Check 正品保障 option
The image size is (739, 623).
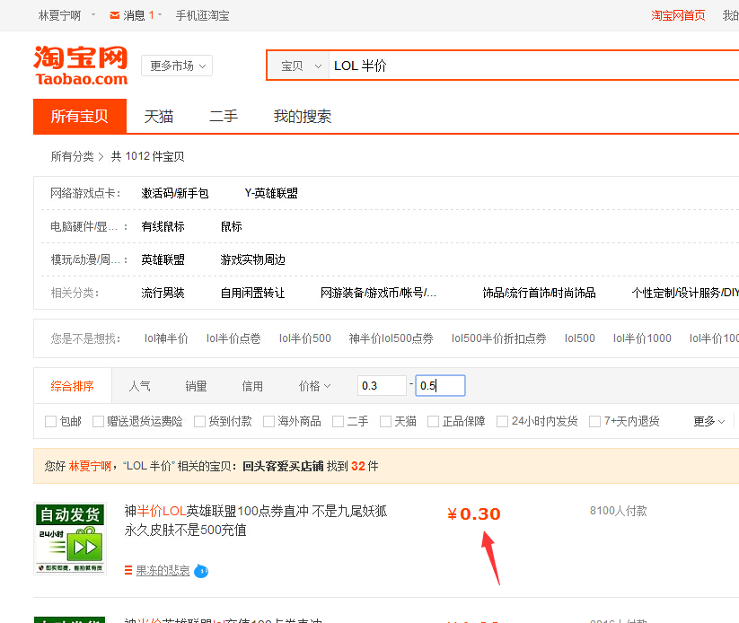[433, 421]
